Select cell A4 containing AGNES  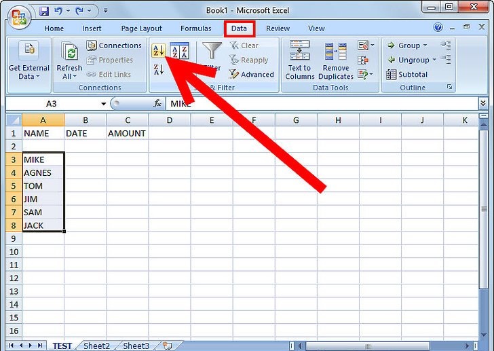(43, 172)
